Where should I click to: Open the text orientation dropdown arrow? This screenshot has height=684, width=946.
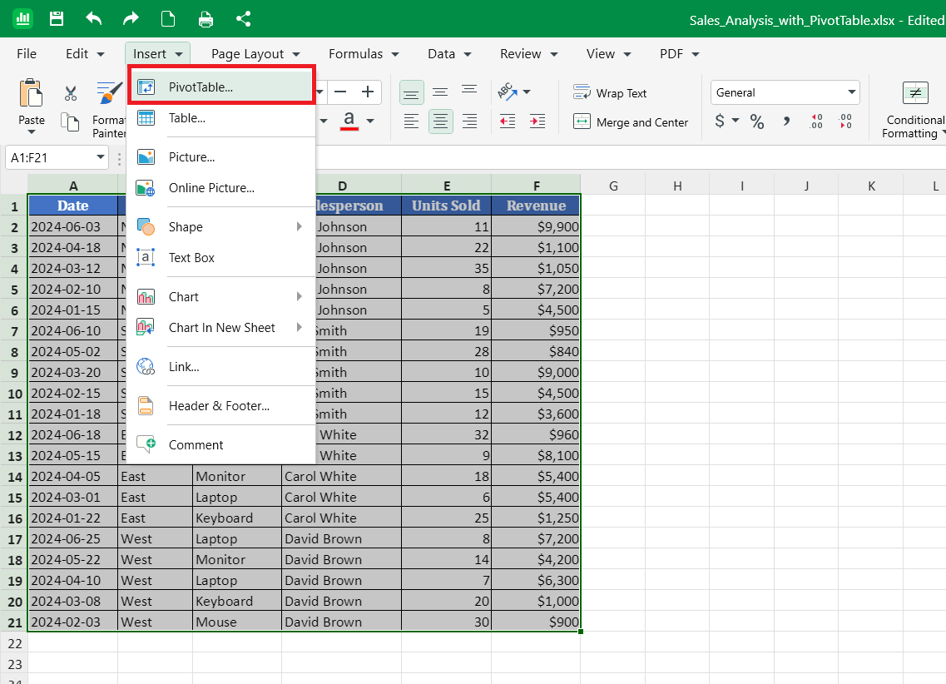point(527,92)
